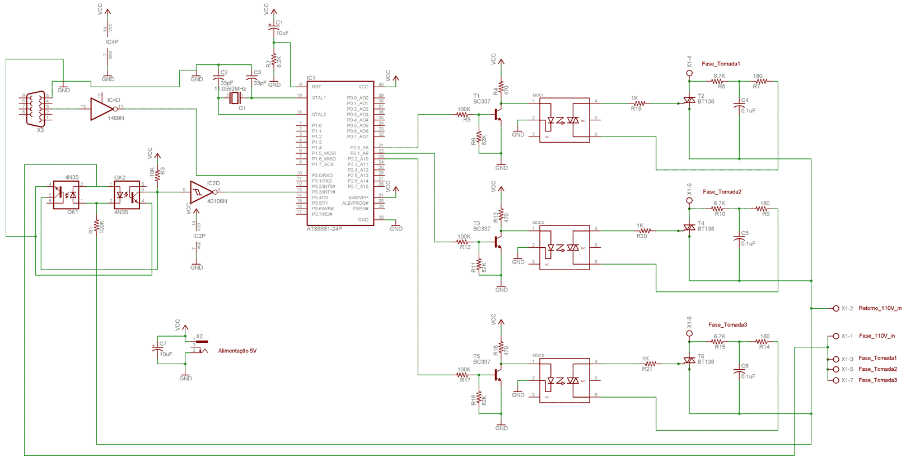The image size is (906, 462).
Task: Select capacitor C1 10uF symbol
Action: click(x=274, y=26)
